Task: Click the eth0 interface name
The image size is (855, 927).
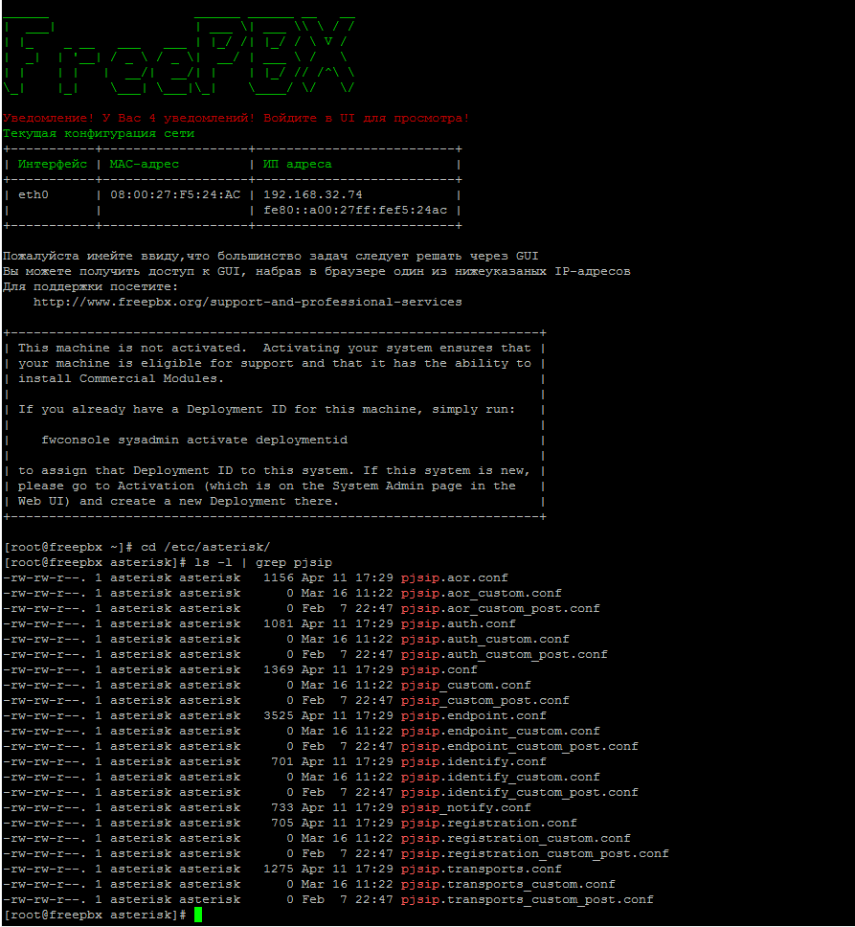Action: (34, 195)
